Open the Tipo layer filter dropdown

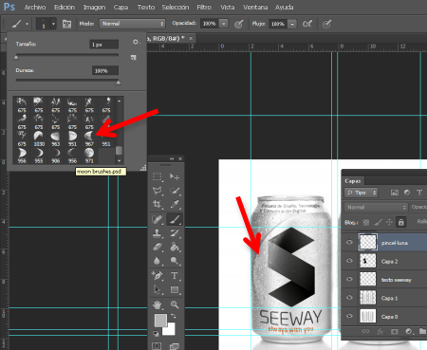coord(362,193)
